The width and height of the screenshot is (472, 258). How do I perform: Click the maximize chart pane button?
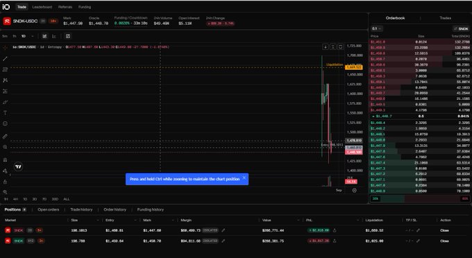pyautogui.click(x=340, y=47)
